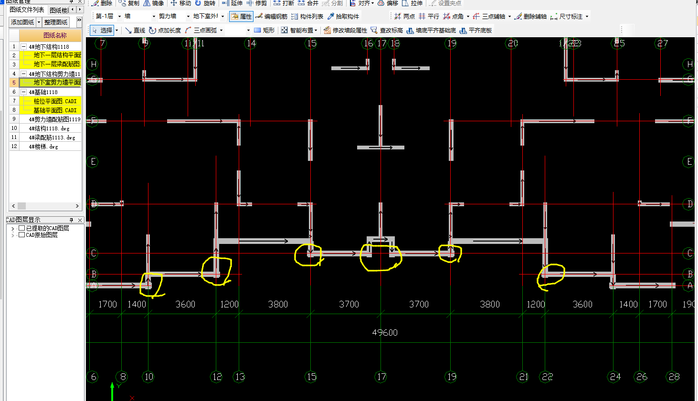Switch to the 图纸楼 tab
Image resolution: width=698 pixels, height=401 pixels.
pos(58,10)
